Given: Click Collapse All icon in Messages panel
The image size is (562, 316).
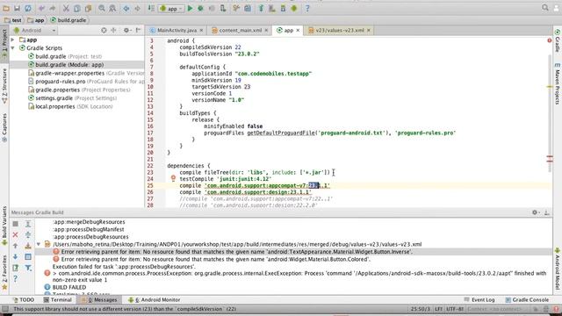Looking at the screenshot, I should (28, 234).
